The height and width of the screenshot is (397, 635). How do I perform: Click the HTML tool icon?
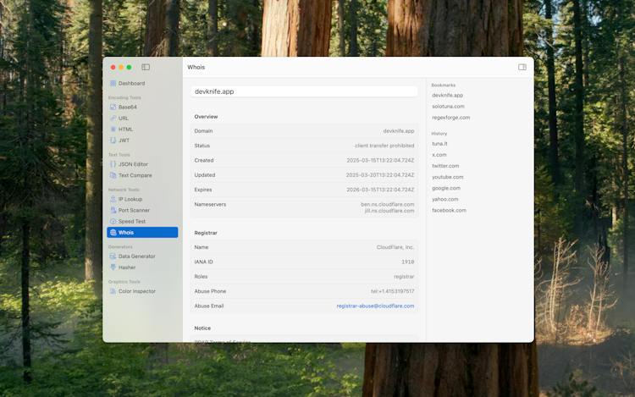coord(113,130)
